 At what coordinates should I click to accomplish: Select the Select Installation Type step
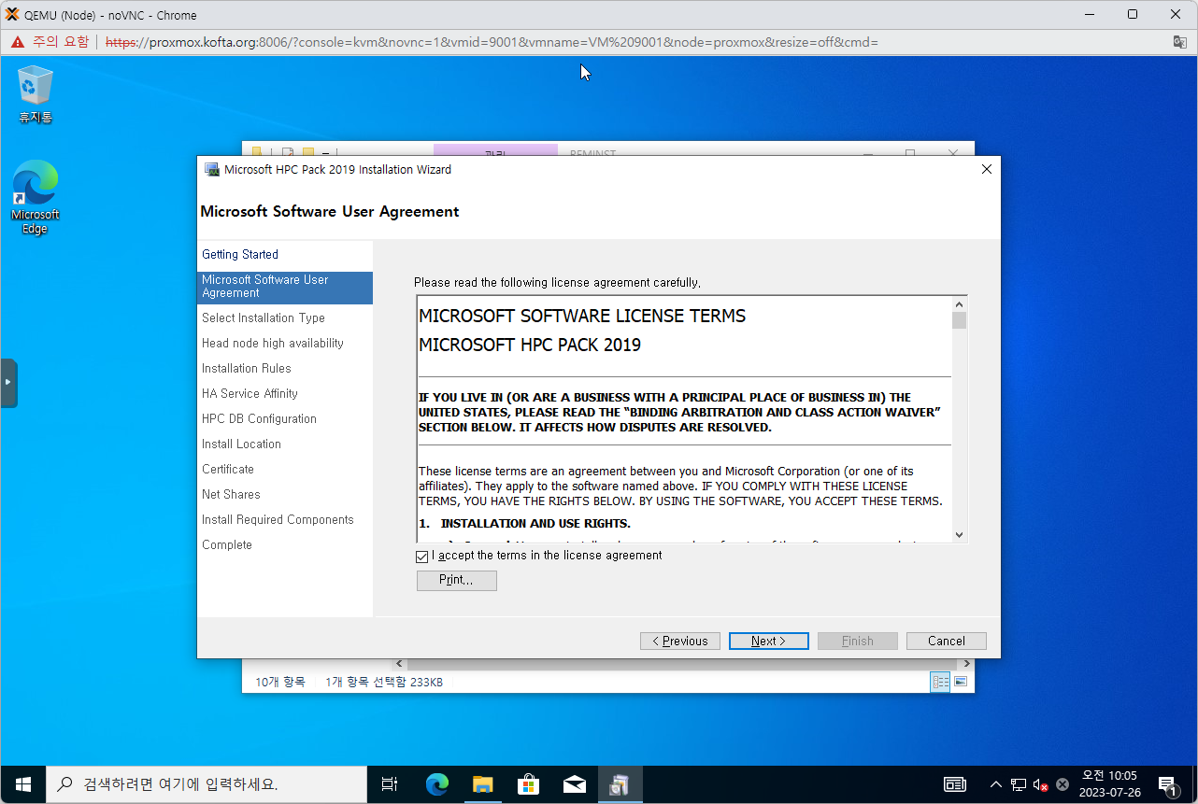coord(264,317)
